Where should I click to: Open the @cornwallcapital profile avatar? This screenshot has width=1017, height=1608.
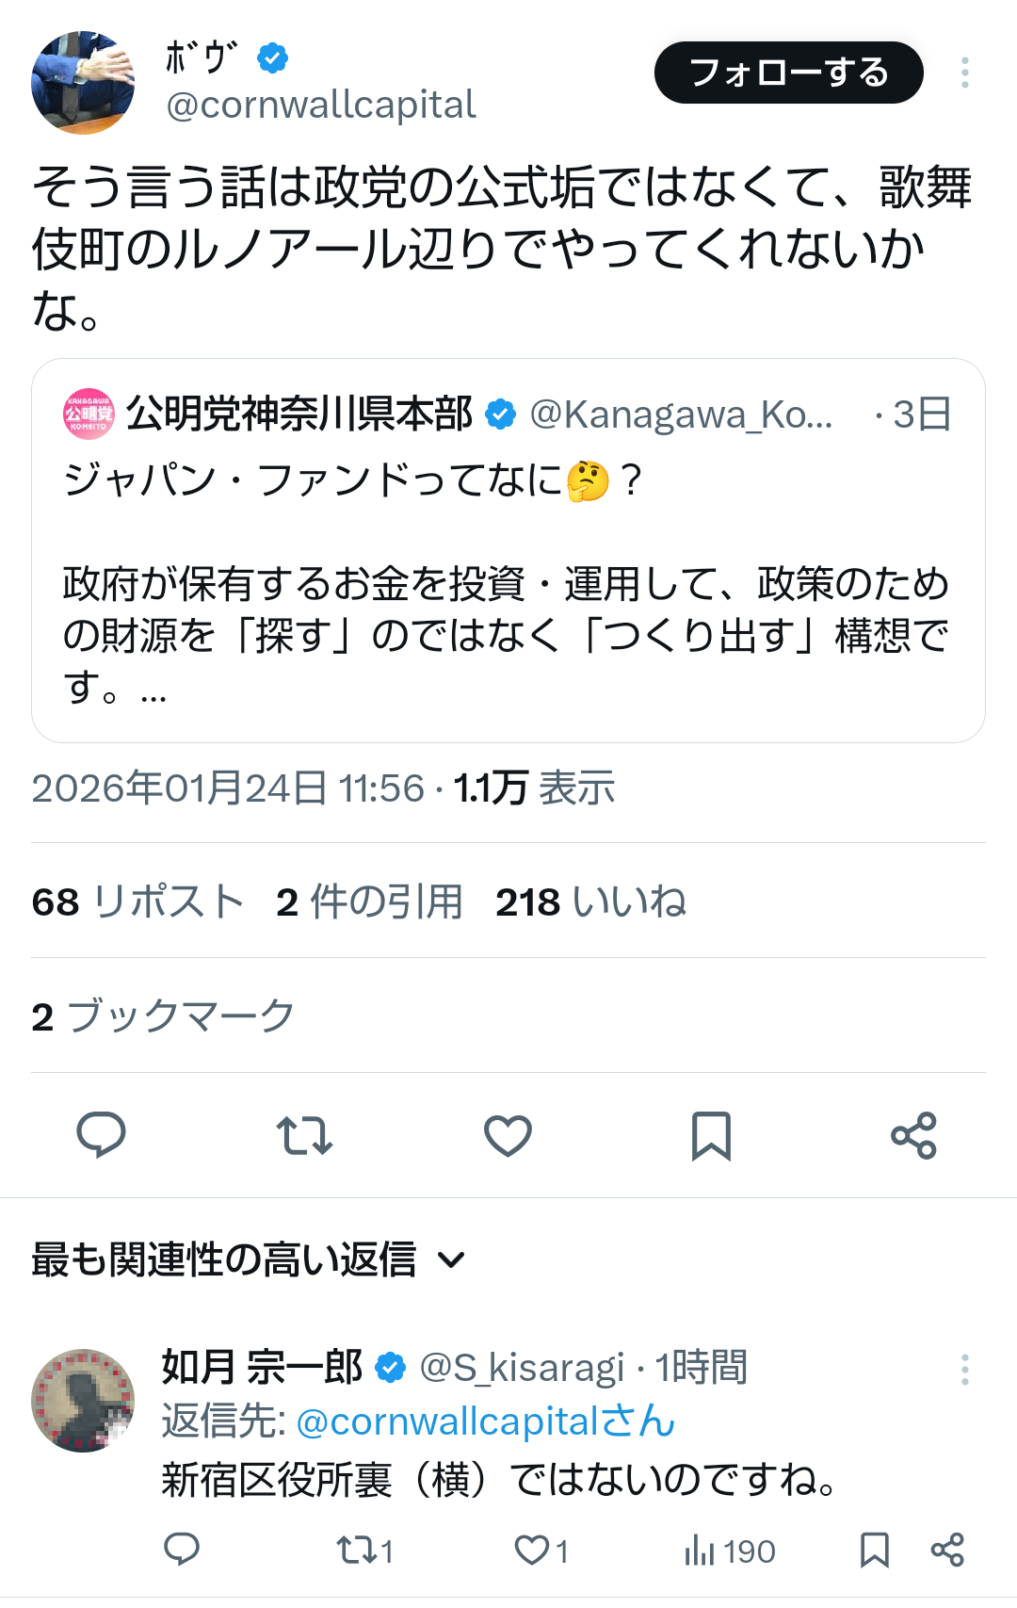tap(83, 83)
